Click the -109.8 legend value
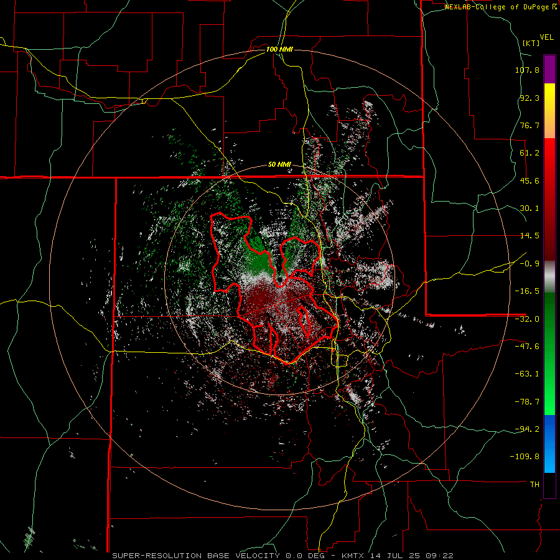560x560 pixels. coord(525,457)
